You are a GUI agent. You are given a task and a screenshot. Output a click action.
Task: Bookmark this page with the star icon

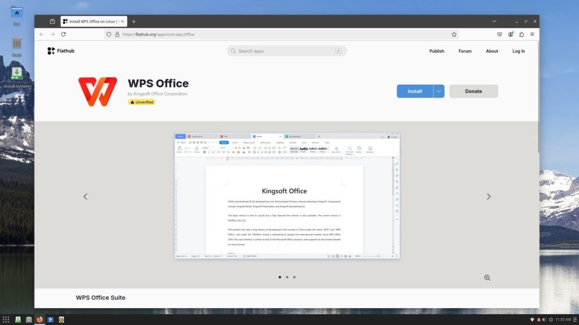(454, 34)
